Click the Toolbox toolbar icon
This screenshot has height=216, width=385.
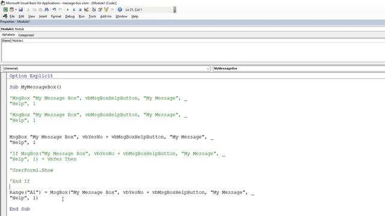point(112,10)
